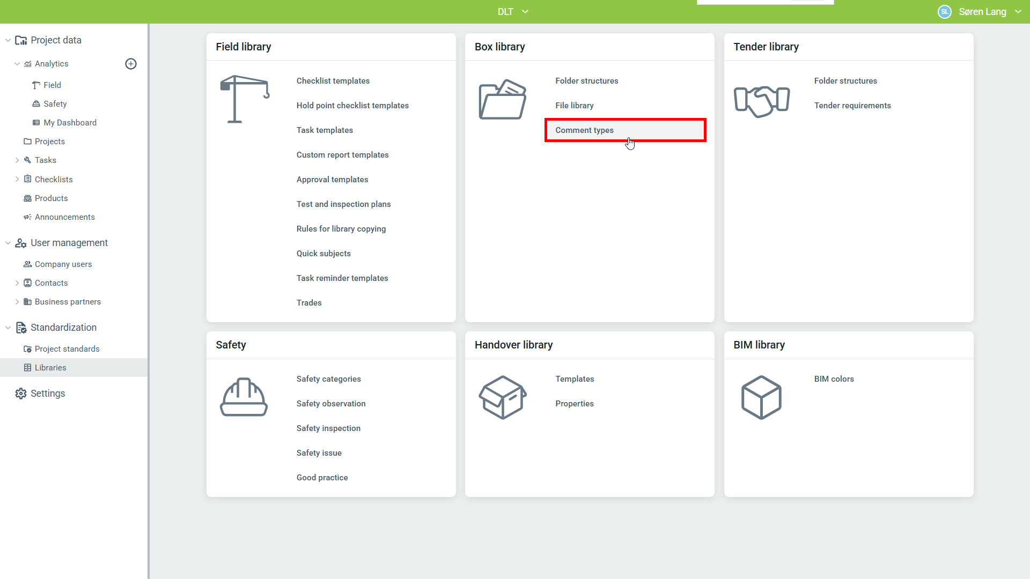Open Checklist templates link
This screenshot has width=1030, height=579.
pyautogui.click(x=333, y=81)
